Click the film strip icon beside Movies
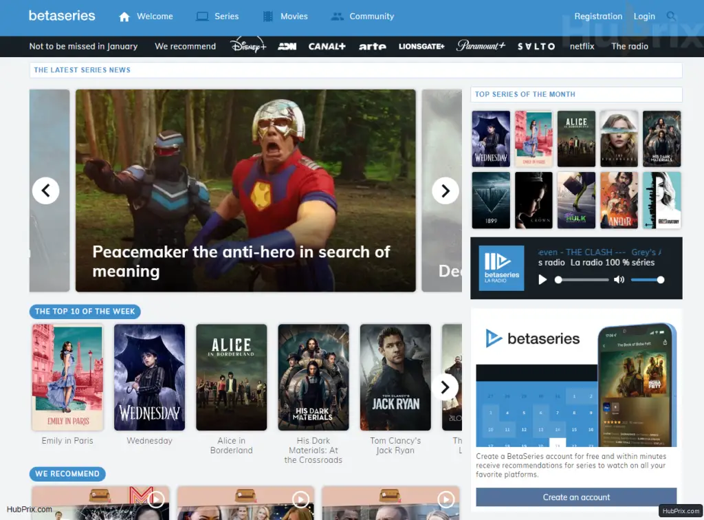Screen dimensions: 704x520 (x=268, y=17)
